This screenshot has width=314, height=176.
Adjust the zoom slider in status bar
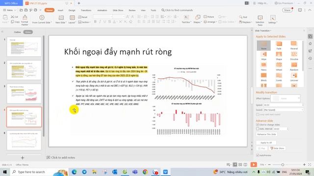(283, 165)
